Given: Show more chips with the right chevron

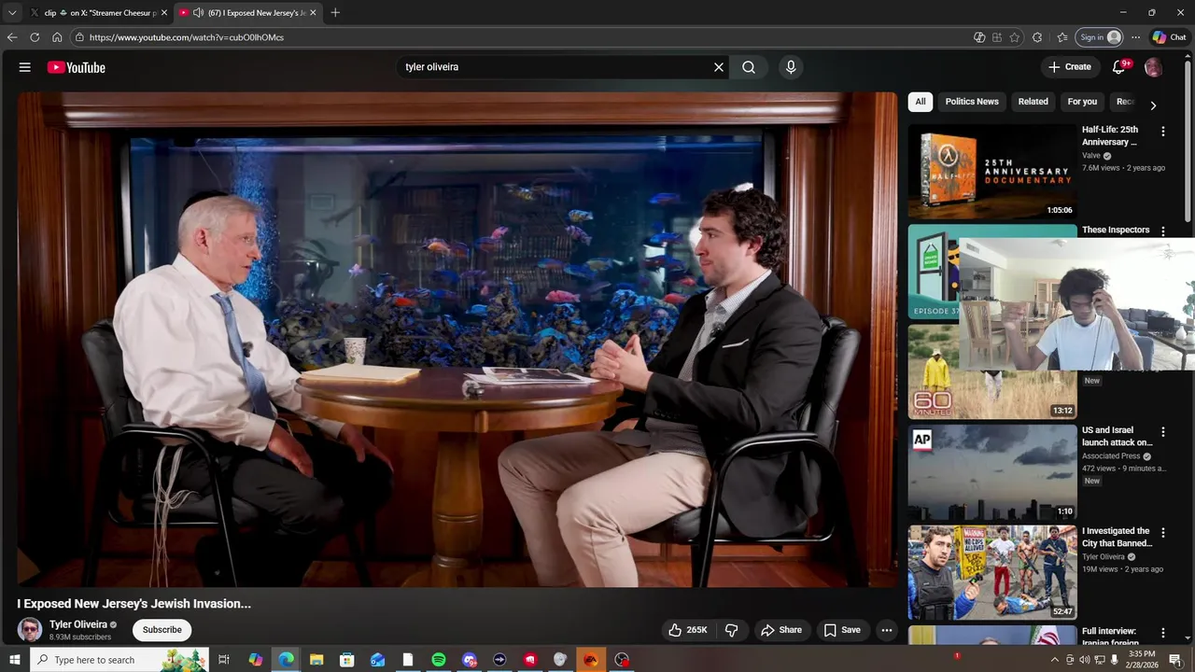Looking at the screenshot, I should tap(1153, 105).
